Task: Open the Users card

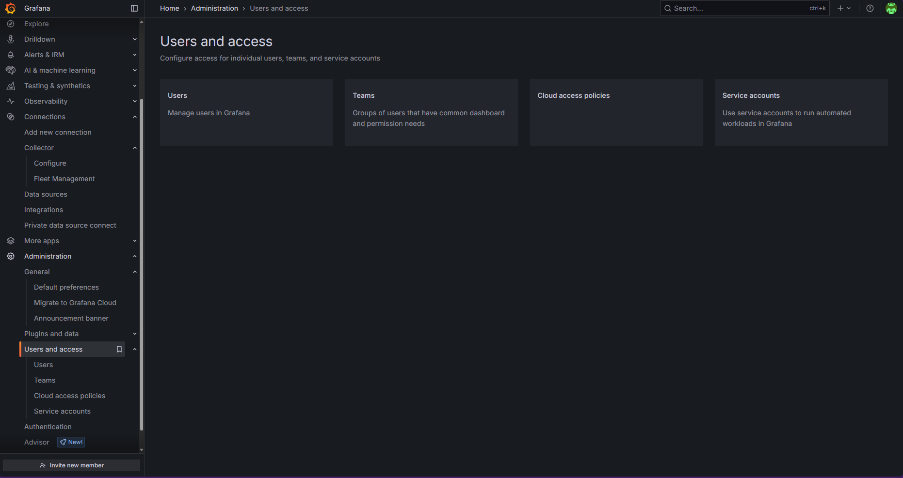Action: click(x=246, y=112)
